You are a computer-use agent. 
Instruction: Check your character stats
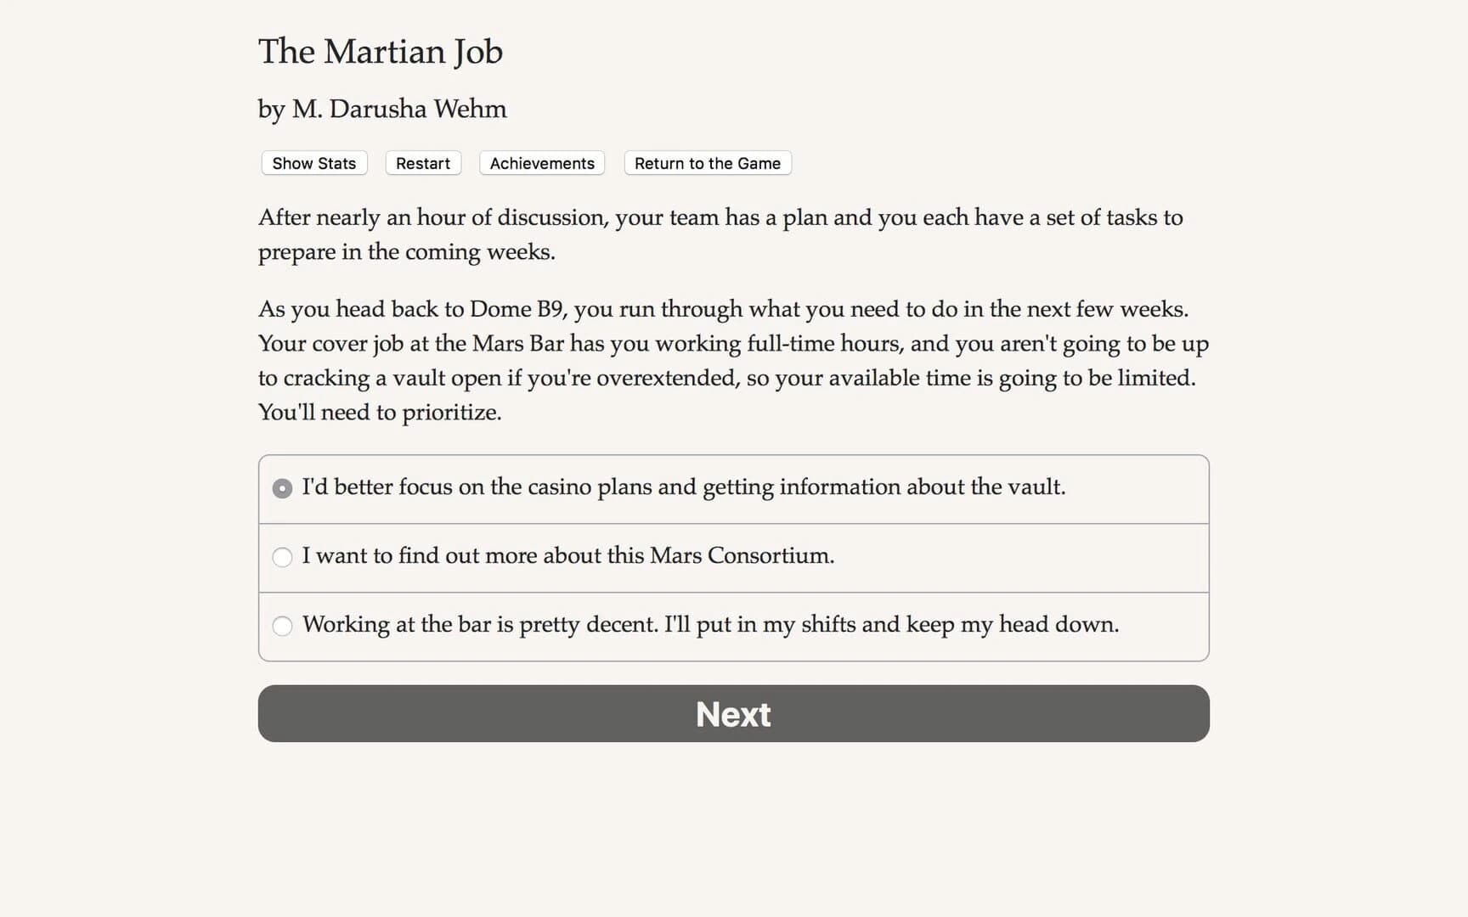(313, 163)
